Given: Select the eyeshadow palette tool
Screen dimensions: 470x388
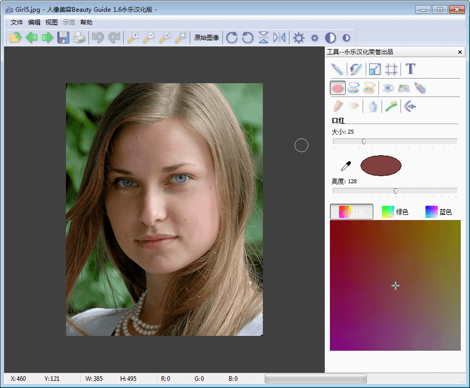Looking at the screenshot, I should pyautogui.click(x=404, y=88).
